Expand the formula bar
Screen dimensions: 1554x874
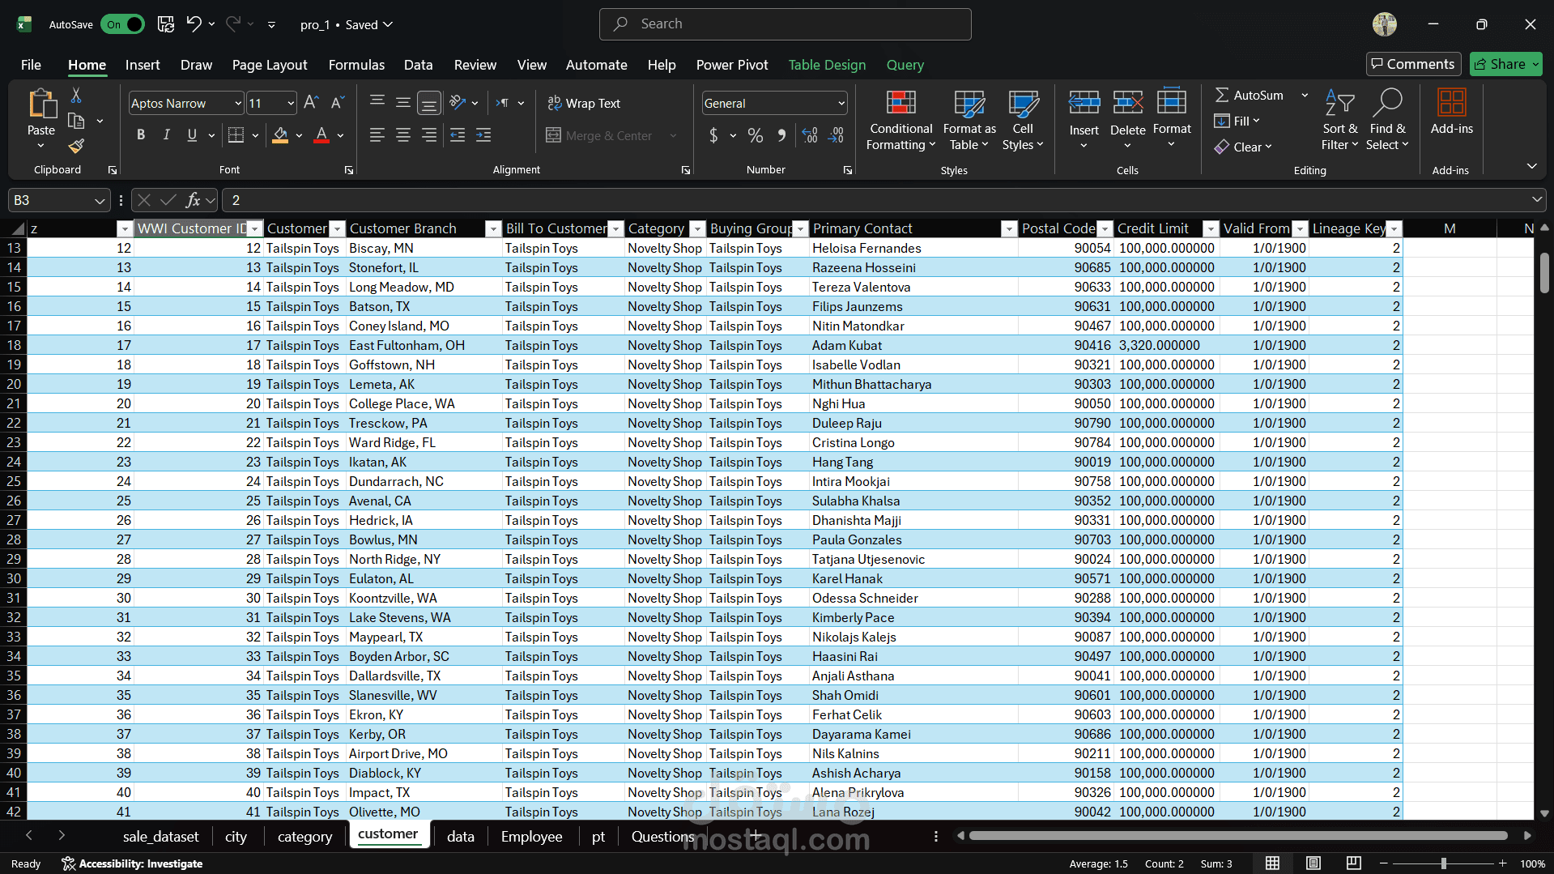(1536, 199)
